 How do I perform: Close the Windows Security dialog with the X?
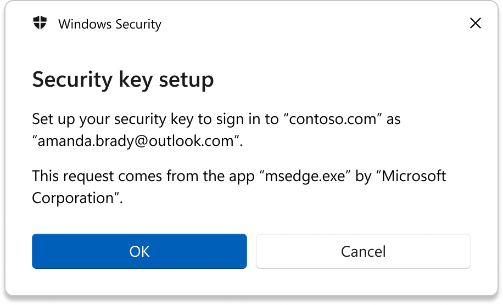[475, 23]
